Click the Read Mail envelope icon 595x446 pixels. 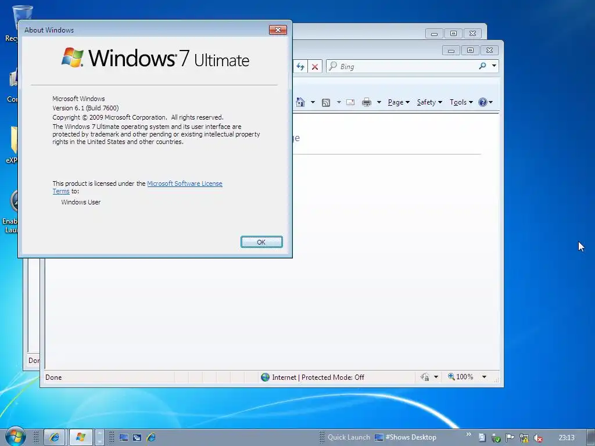(x=350, y=102)
